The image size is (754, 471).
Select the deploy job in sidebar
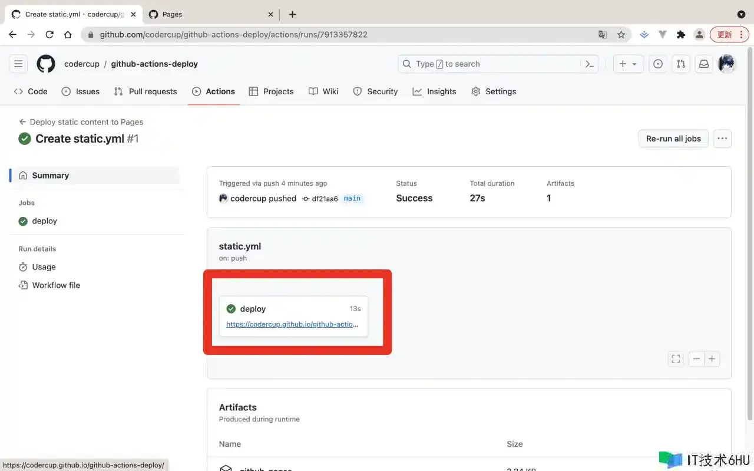coord(44,221)
